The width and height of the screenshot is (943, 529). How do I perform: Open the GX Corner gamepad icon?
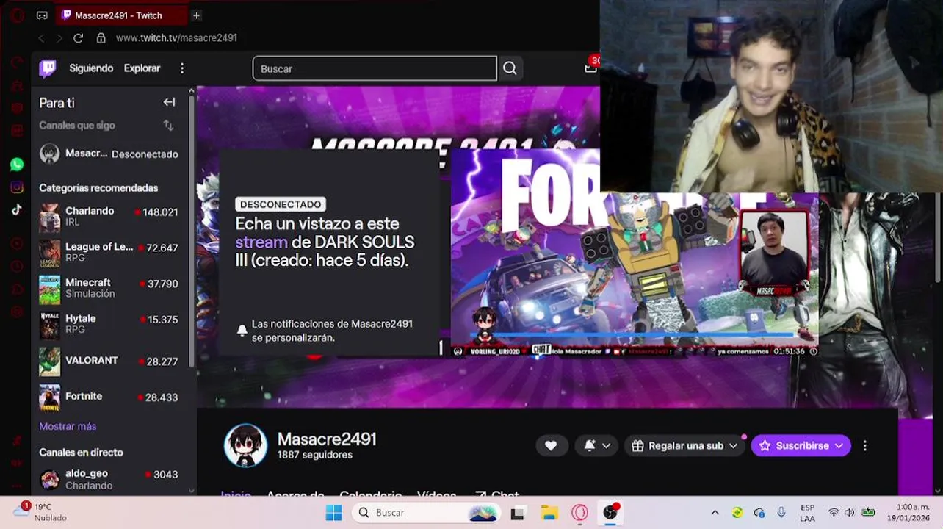(42, 15)
